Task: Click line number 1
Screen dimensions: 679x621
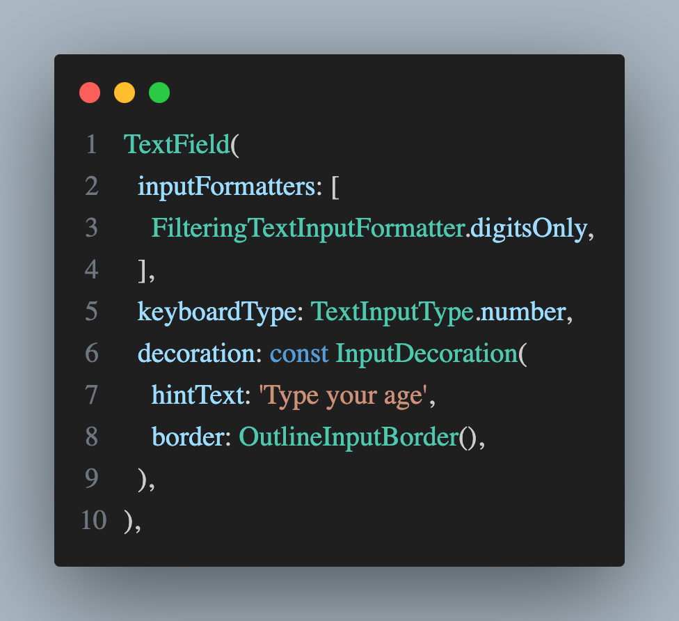Action: click(91, 144)
